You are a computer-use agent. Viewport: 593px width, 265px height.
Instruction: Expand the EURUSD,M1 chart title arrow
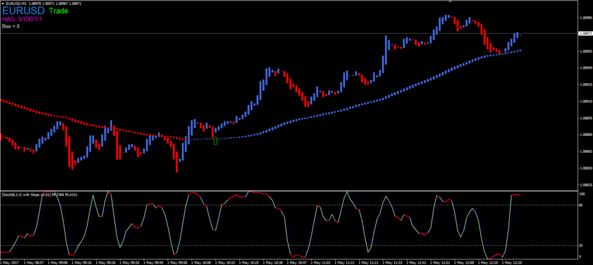point(3,4)
